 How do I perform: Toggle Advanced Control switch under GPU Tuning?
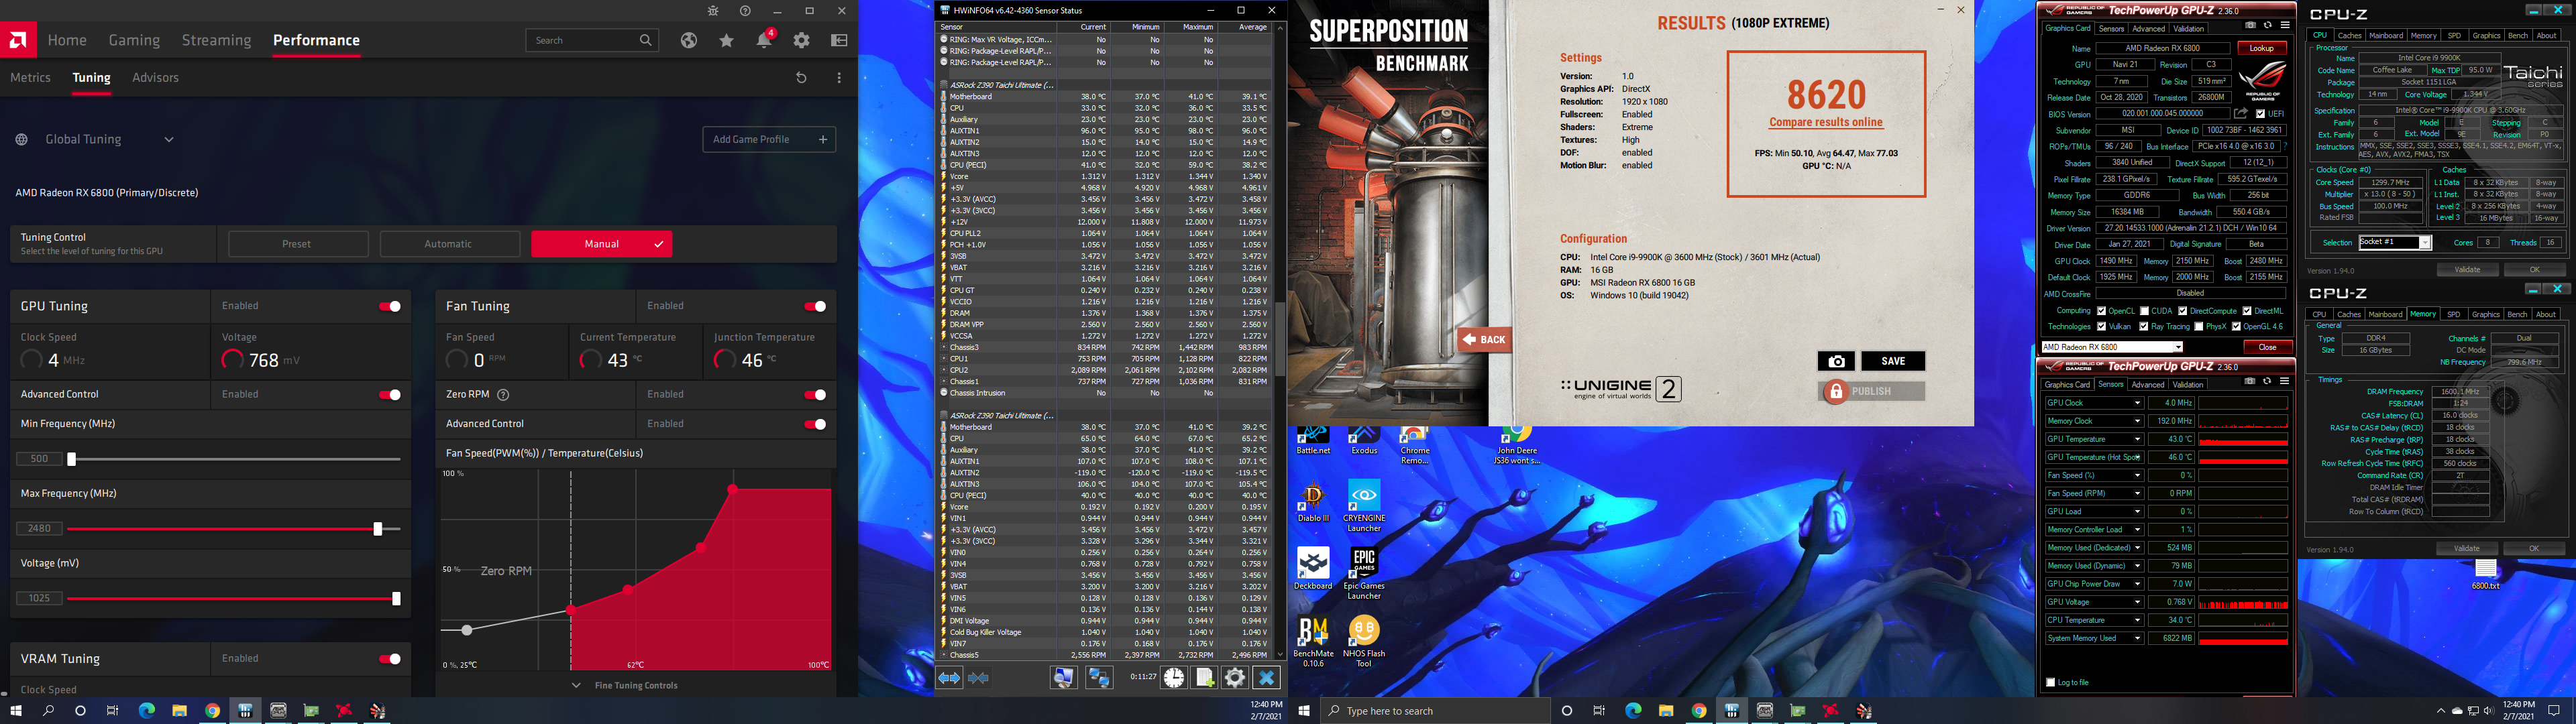pos(390,394)
